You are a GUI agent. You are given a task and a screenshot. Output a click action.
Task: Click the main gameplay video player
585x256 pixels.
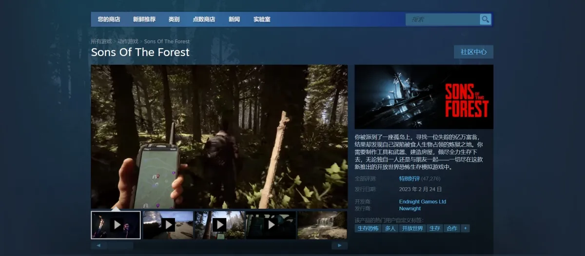pyautogui.click(x=219, y=137)
